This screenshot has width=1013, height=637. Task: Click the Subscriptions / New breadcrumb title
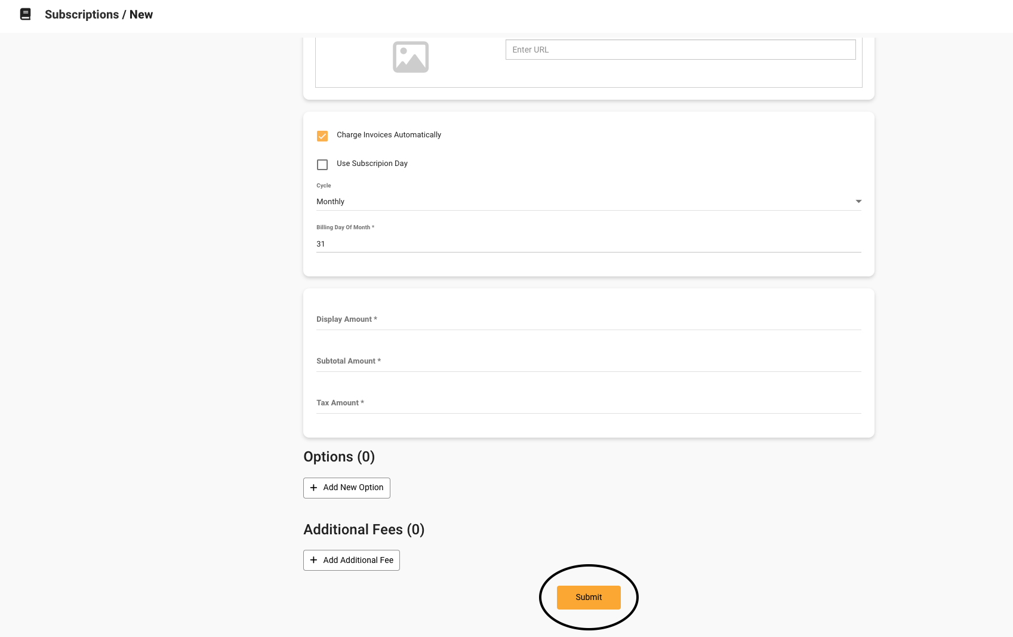click(98, 14)
